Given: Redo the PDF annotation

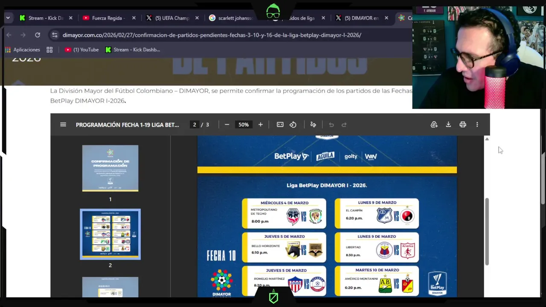Looking at the screenshot, I should coord(344,125).
